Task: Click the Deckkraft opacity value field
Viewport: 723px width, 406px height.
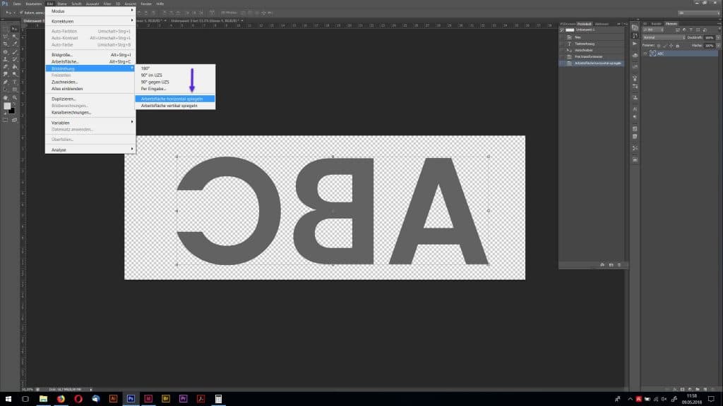Action: tap(709, 38)
